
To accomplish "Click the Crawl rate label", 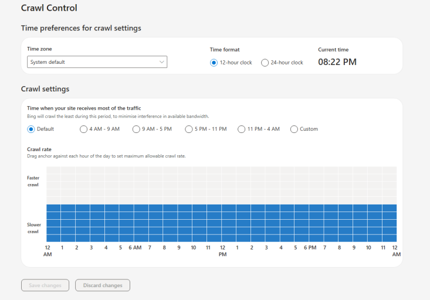I will 39,149.
